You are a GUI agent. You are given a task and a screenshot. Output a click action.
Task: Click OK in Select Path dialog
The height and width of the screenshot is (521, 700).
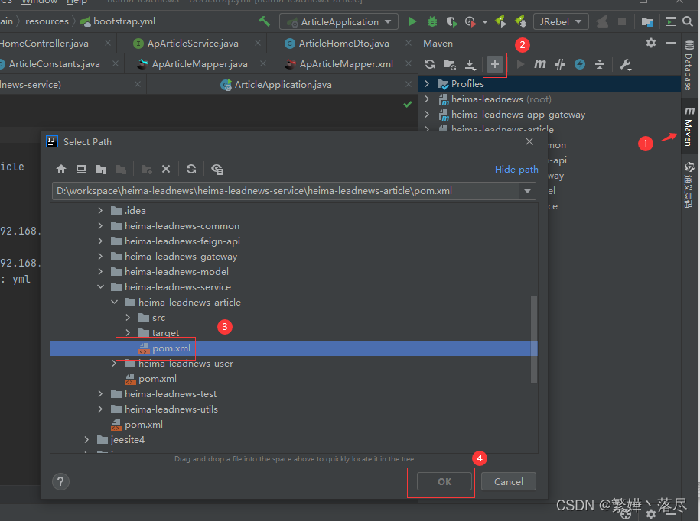tap(444, 481)
